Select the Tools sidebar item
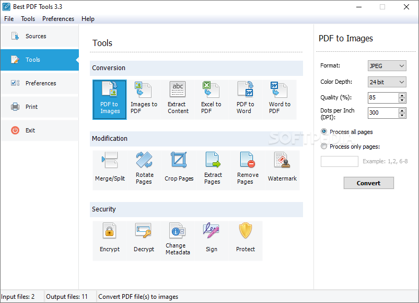The width and height of the screenshot is (419, 303). coord(40,60)
